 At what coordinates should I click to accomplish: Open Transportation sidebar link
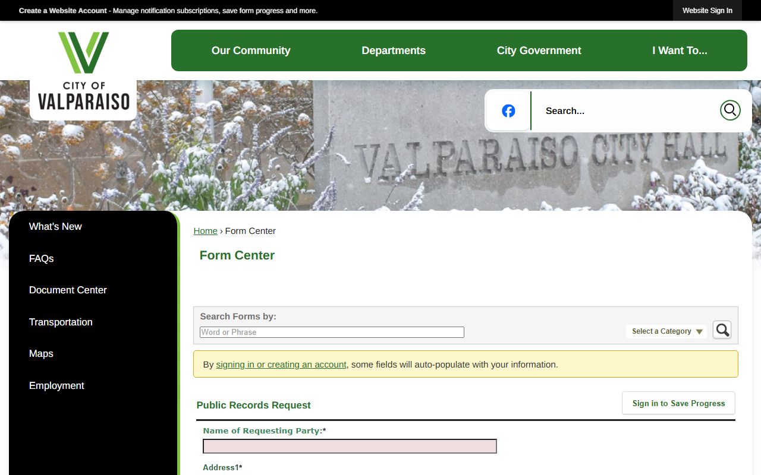tap(61, 322)
